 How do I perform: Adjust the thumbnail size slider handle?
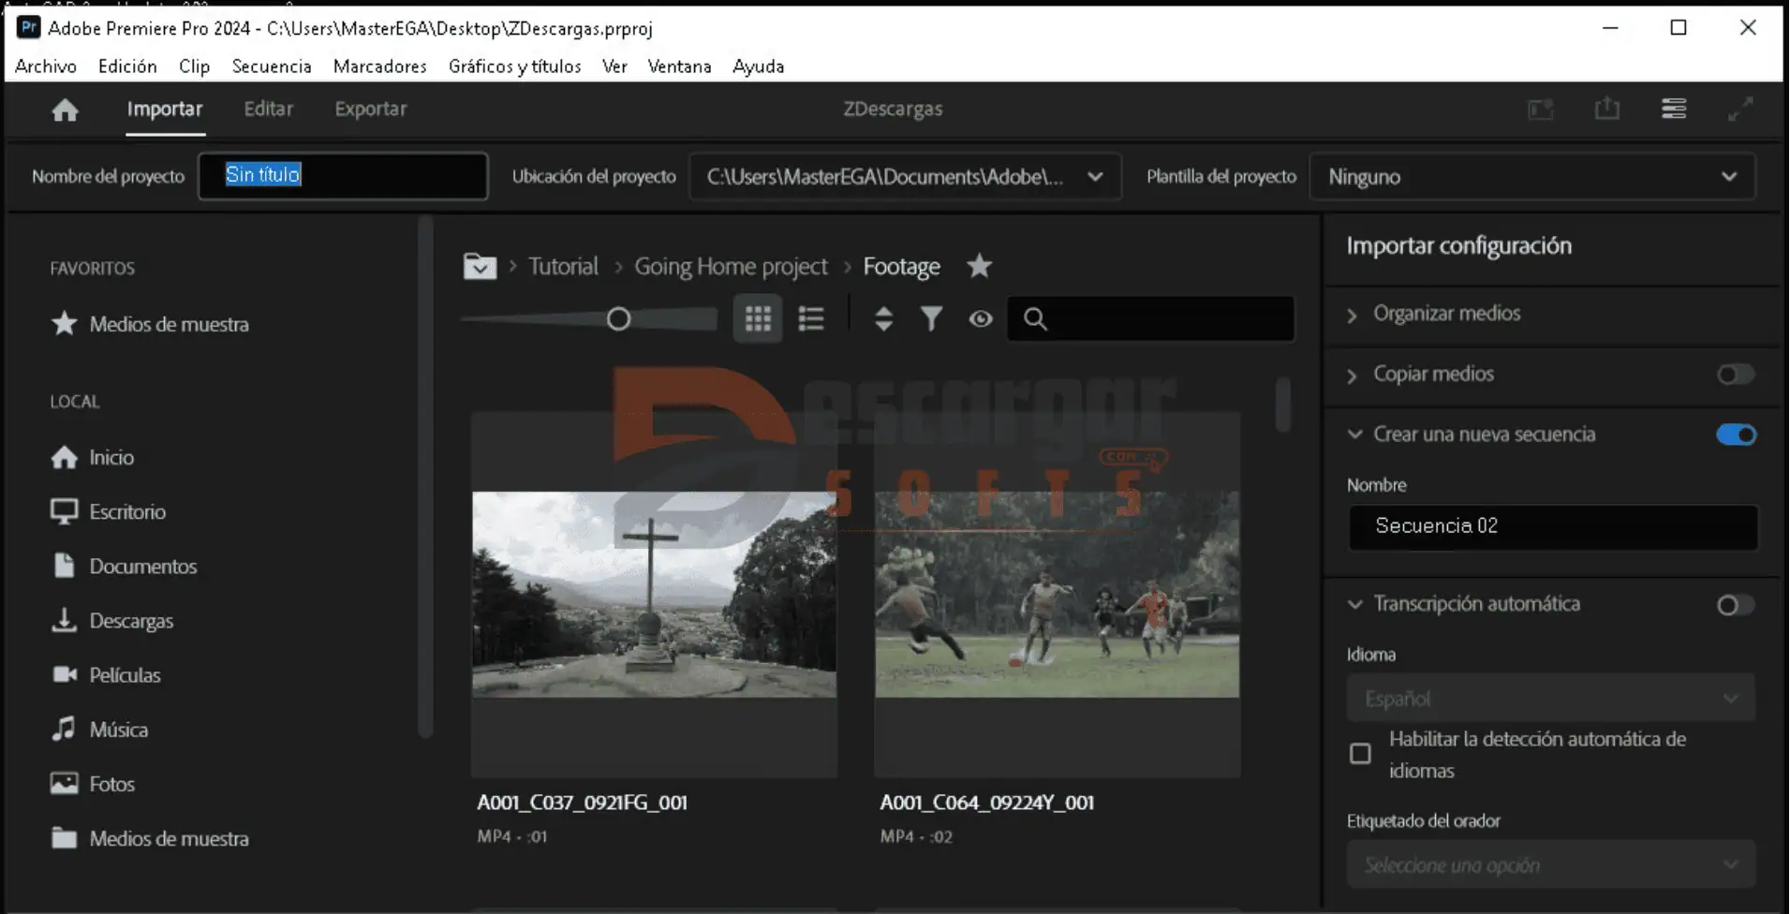click(x=618, y=319)
